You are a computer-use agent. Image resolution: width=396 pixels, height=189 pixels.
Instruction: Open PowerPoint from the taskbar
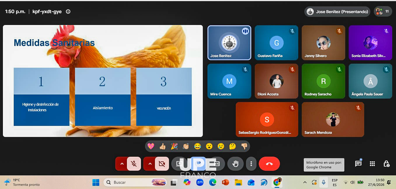pos(225,182)
